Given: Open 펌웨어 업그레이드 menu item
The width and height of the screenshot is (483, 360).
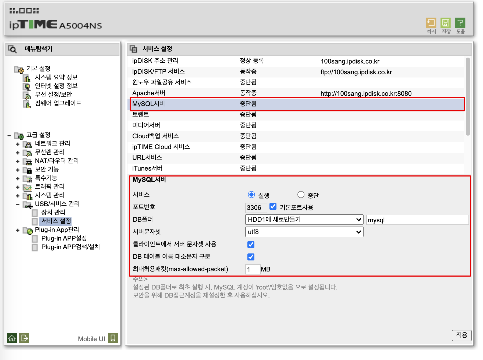Looking at the screenshot, I should click(x=58, y=103).
